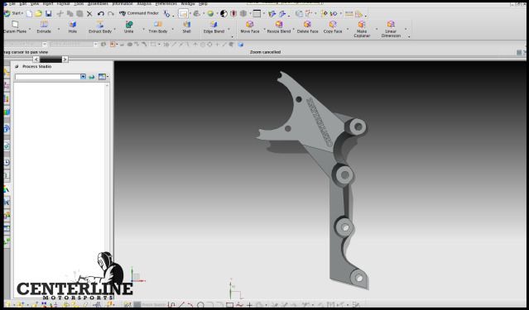Click the Start button

tap(13, 13)
